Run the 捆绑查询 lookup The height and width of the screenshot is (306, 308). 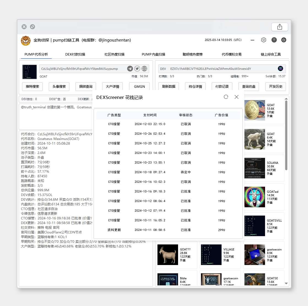pyautogui.click(x=86, y=87)
